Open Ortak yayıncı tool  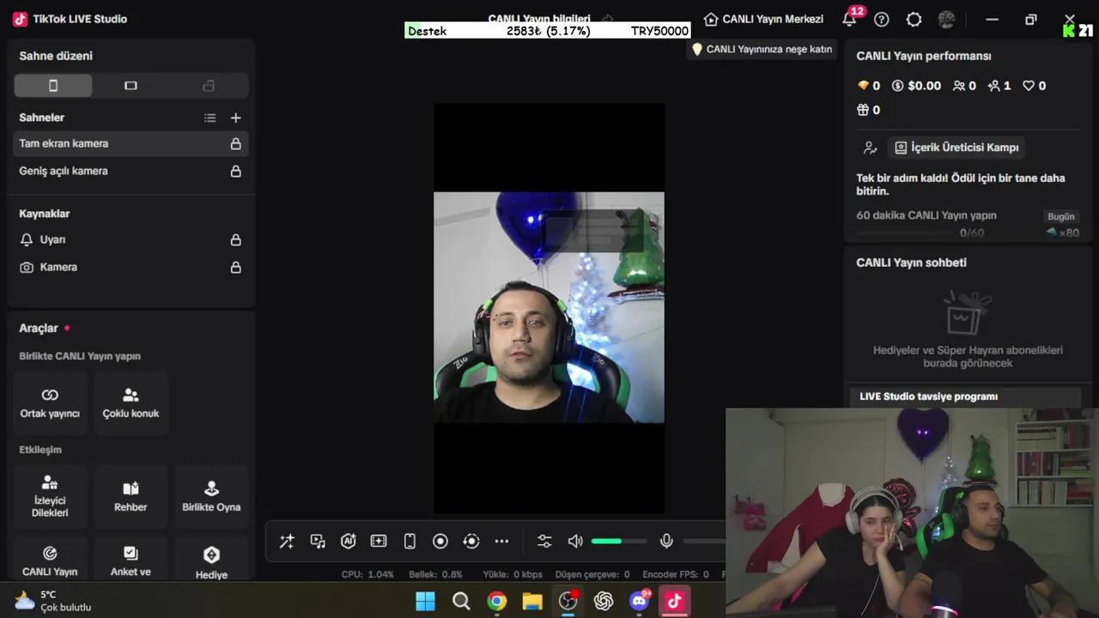coord(50,403)
